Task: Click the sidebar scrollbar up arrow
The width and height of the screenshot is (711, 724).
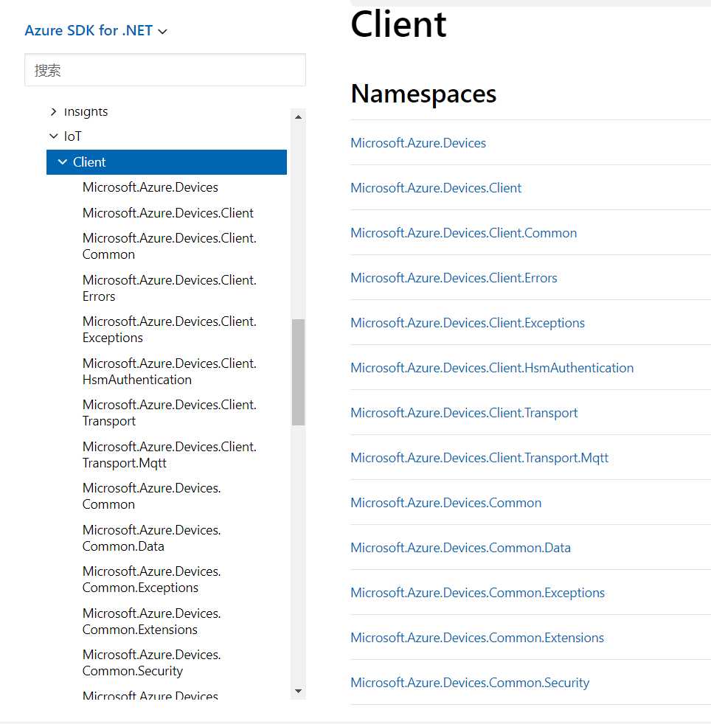Action: 299,116
